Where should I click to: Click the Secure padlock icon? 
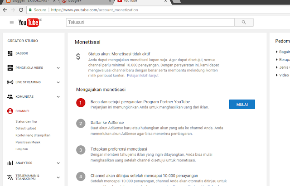point(30,10)
